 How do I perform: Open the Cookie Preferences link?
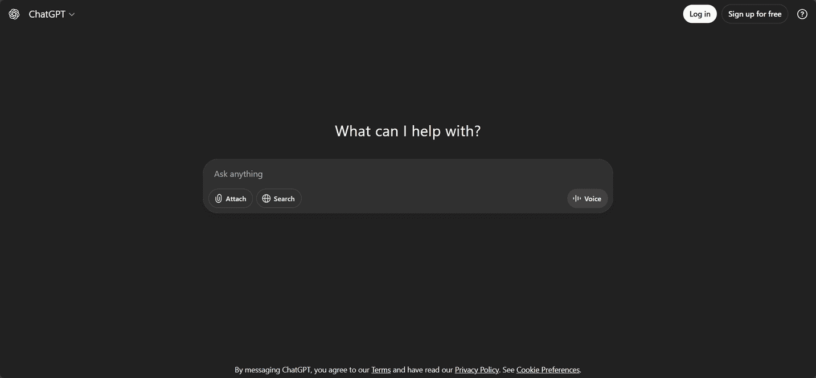pyautogui.click(x=548, y=370)
